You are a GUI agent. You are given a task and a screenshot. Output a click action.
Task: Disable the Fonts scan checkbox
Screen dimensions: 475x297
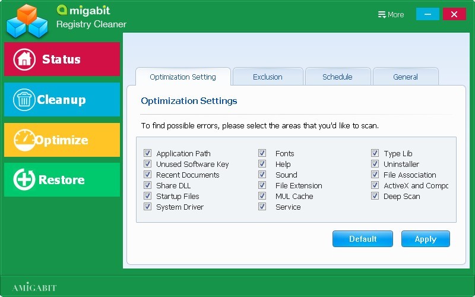pos(262,153)
